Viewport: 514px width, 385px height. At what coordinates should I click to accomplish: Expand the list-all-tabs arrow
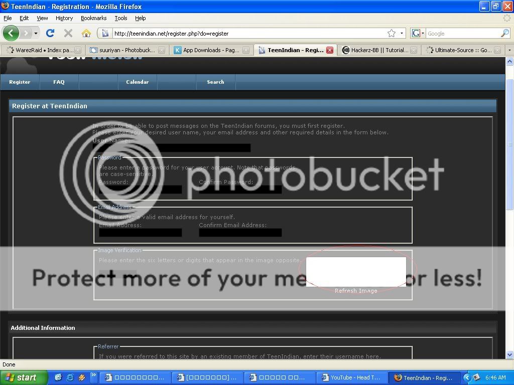pos(509,50)
